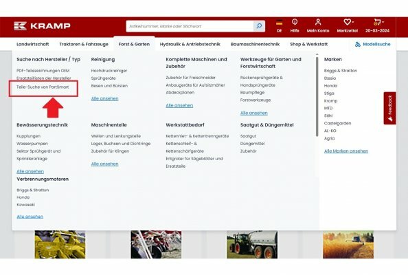Open Kettenschleif- & Kettenschärfgeräte
408x275 pixels.
coord(185,147)
